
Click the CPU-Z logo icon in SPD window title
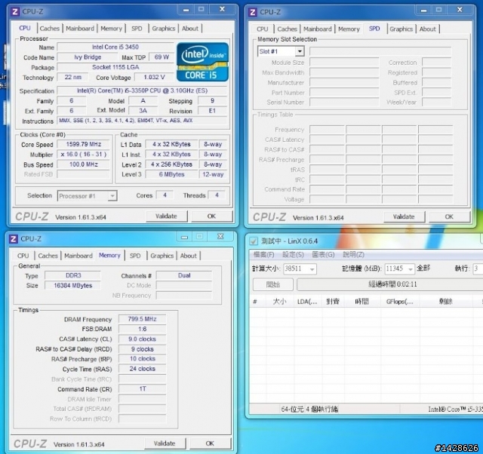click(252, 12)
